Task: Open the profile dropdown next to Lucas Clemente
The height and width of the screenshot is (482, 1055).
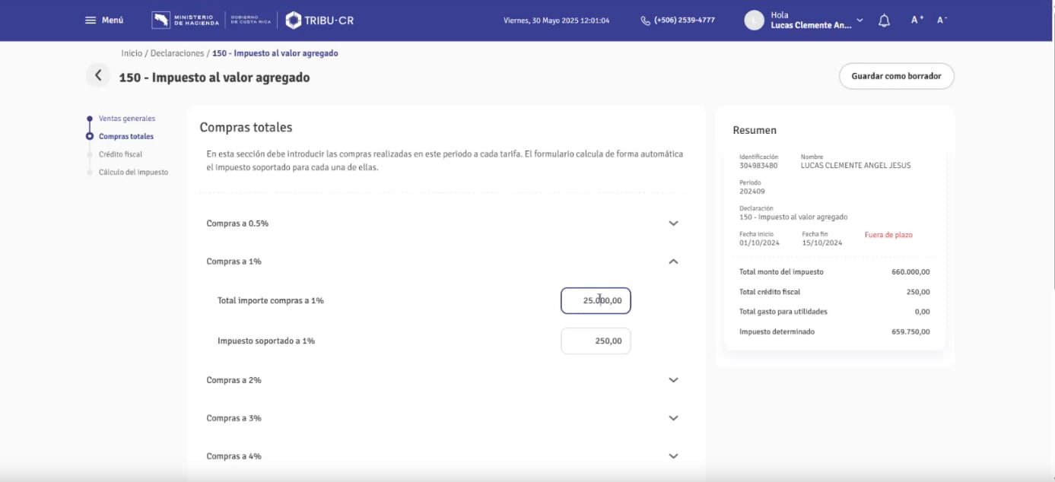Action: click(x=859, y=20)
